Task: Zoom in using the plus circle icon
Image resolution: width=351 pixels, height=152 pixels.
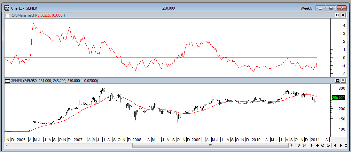Action: [328, 146]
